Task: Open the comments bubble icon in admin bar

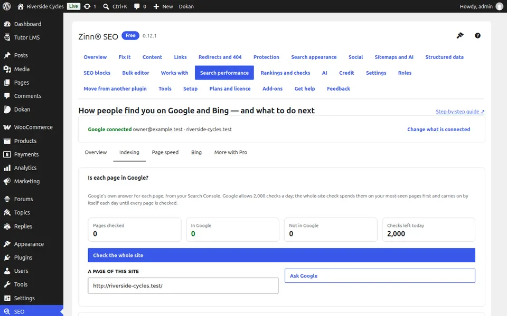Action: 137,6
